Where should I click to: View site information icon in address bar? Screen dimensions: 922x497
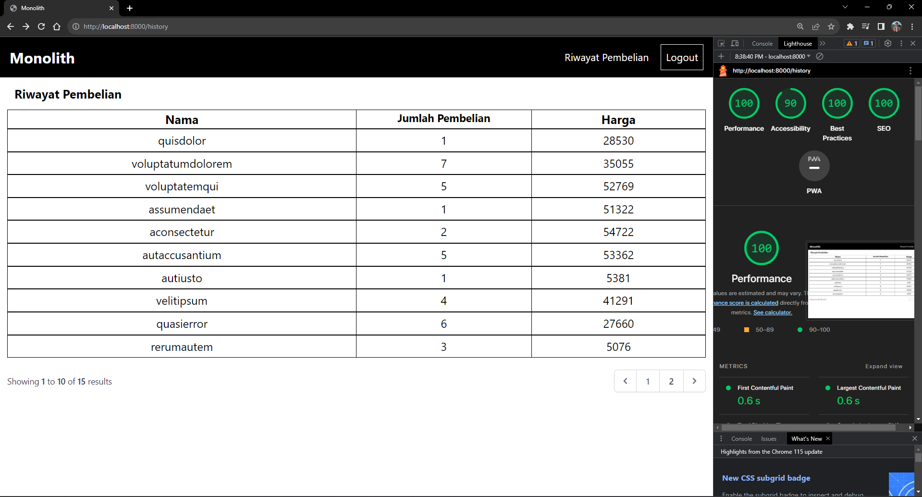(76, 26)
